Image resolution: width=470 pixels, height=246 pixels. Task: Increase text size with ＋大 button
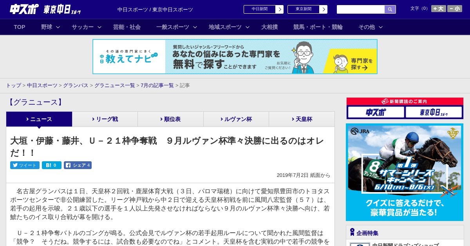click(439, 9)
